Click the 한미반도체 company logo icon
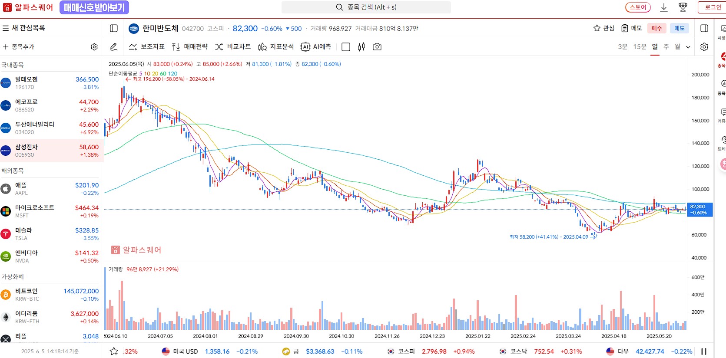The width and height of the screenshot is (726, 358). [134, 29]
